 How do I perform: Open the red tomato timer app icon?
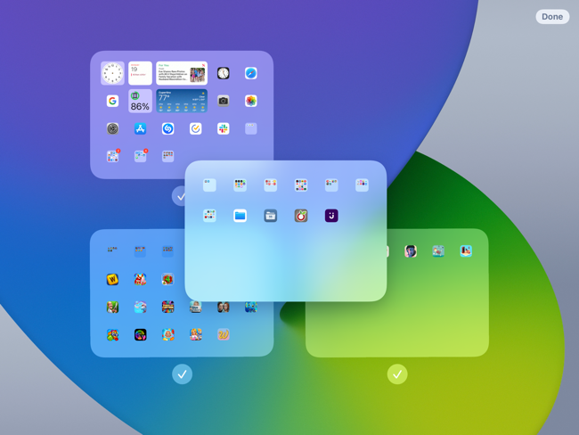click(x=301, y=216)
